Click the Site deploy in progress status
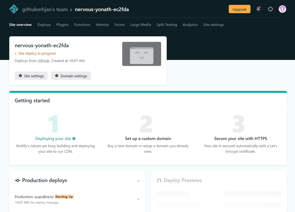Image resolution: width=295 pixels, height=212 pixels. 37,53
